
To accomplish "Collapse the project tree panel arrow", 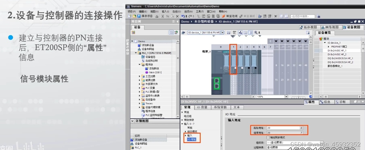I will pyautogui.click(x=177, y=22).
